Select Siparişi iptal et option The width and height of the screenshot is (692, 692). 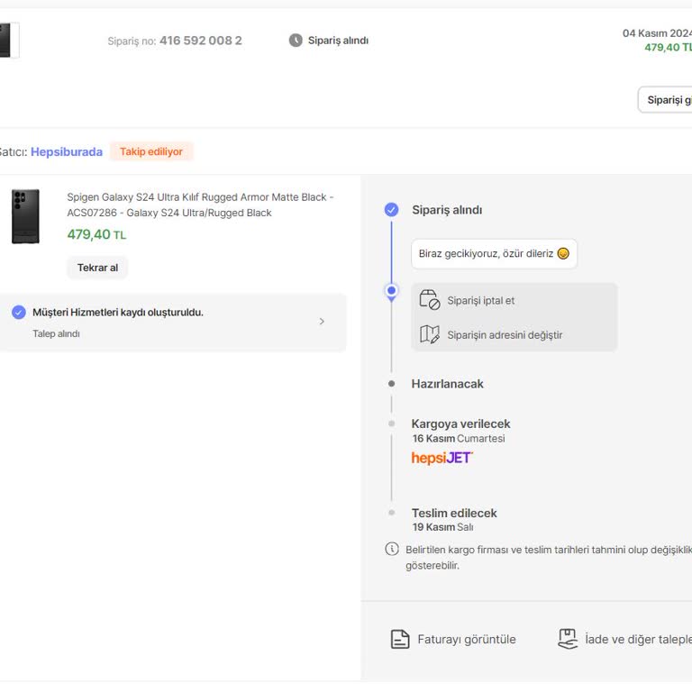481,301
